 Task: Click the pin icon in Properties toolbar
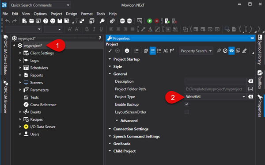(x=219, y=51)
